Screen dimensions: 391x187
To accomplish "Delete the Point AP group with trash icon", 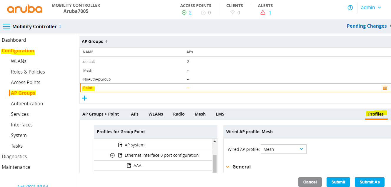I will 385,88.
